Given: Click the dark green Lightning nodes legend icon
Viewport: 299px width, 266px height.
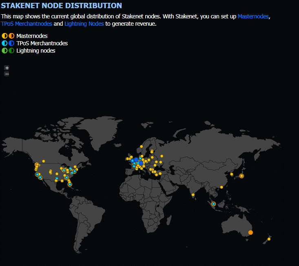Looking at the screenshot, I should pos(11,51).
